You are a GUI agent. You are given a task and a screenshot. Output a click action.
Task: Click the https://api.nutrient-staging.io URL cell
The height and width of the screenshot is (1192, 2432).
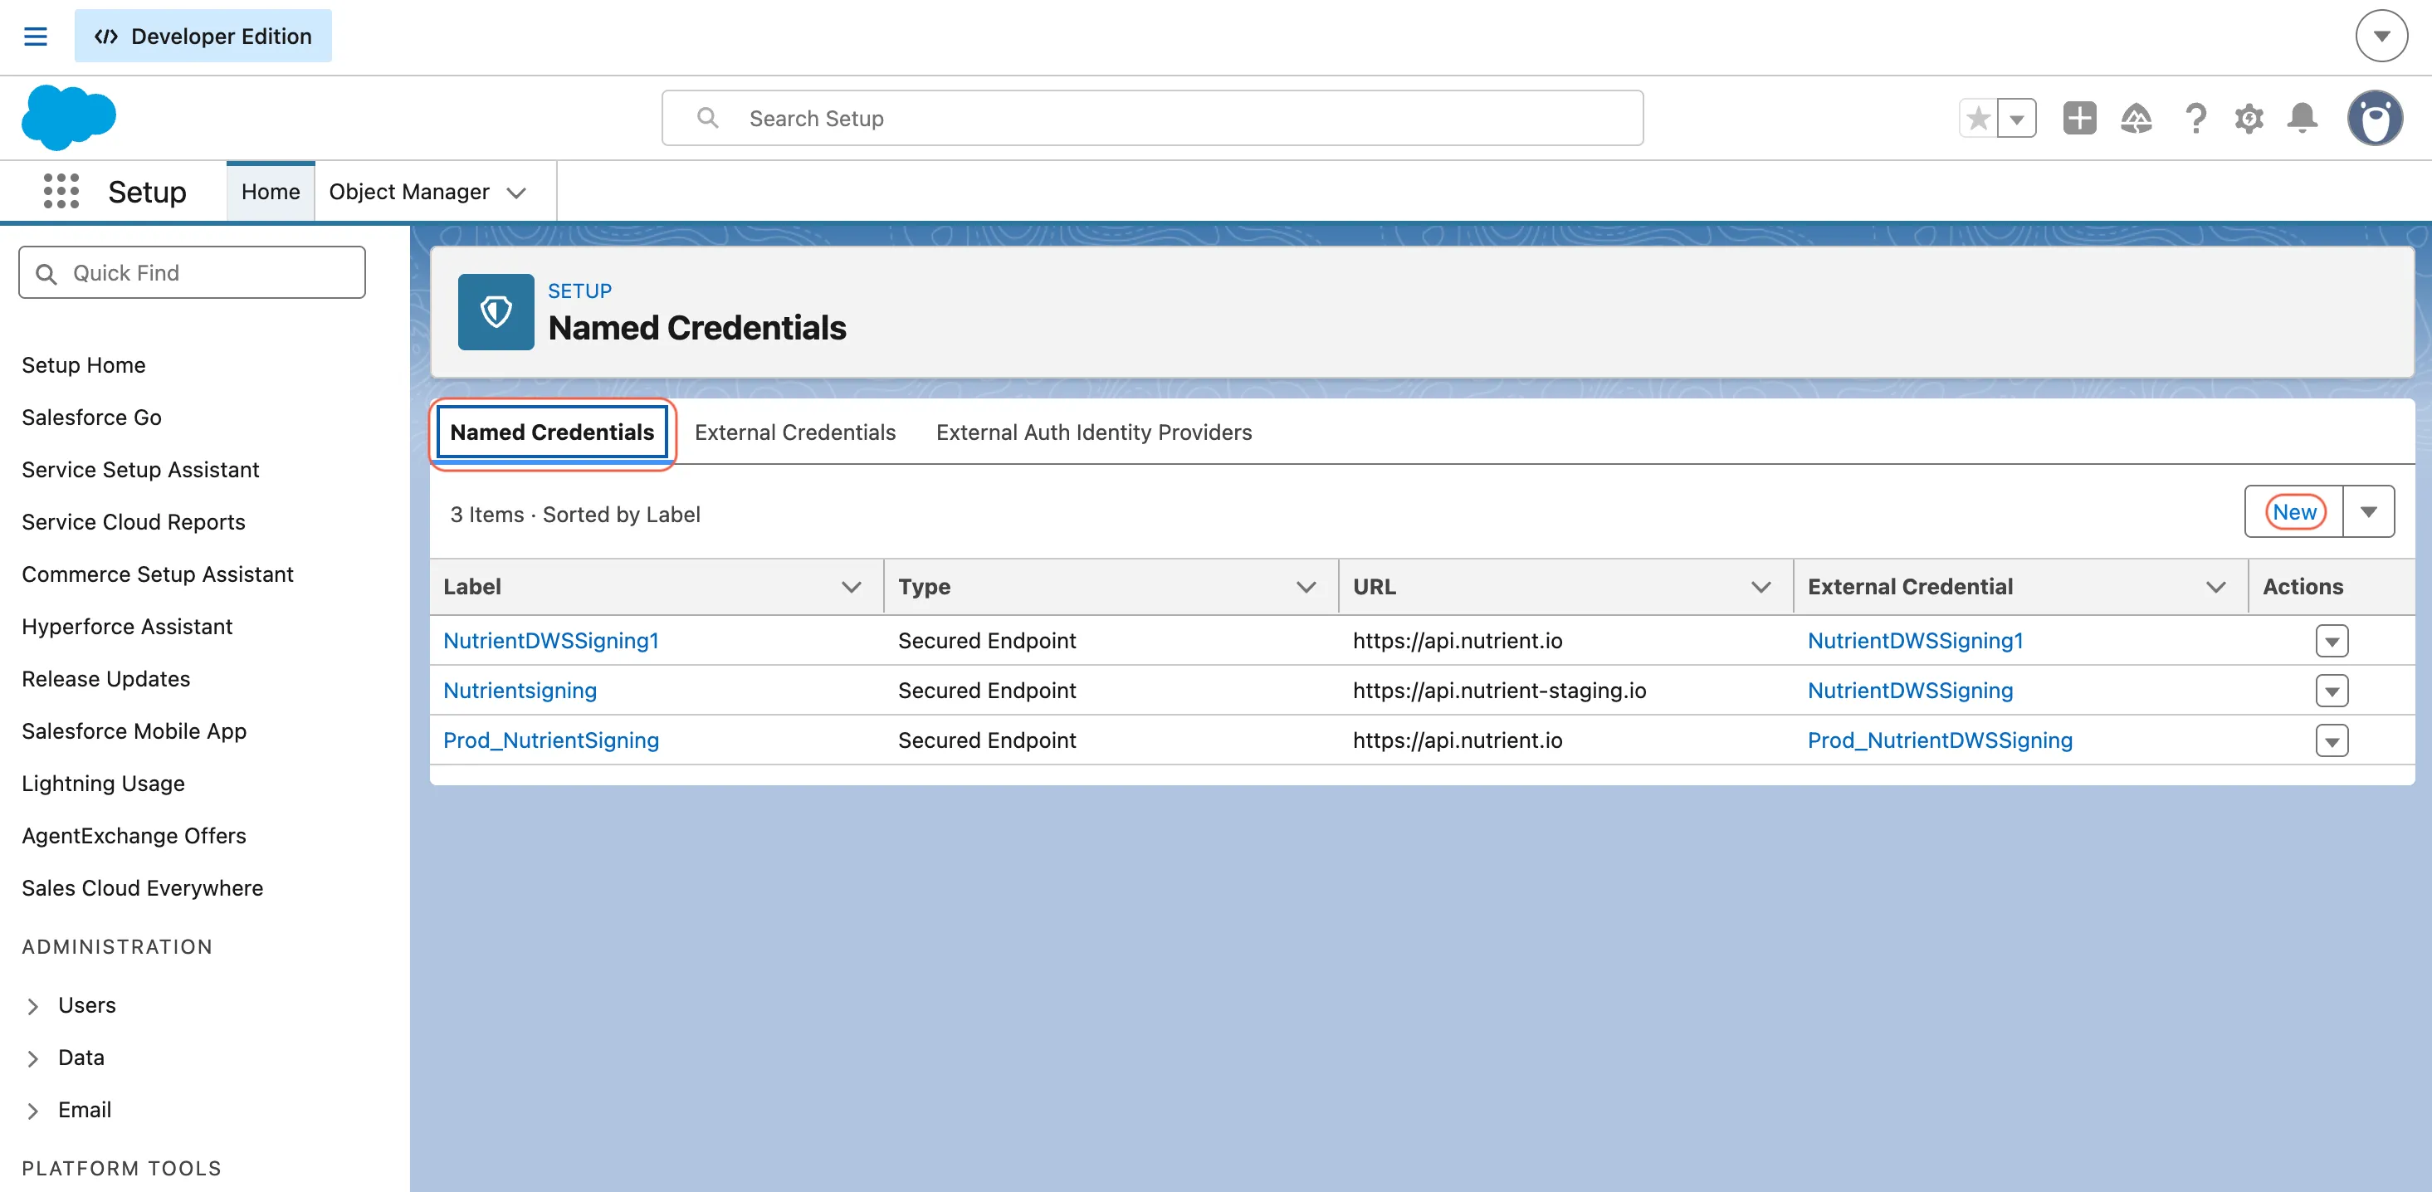click(1499, 690)
